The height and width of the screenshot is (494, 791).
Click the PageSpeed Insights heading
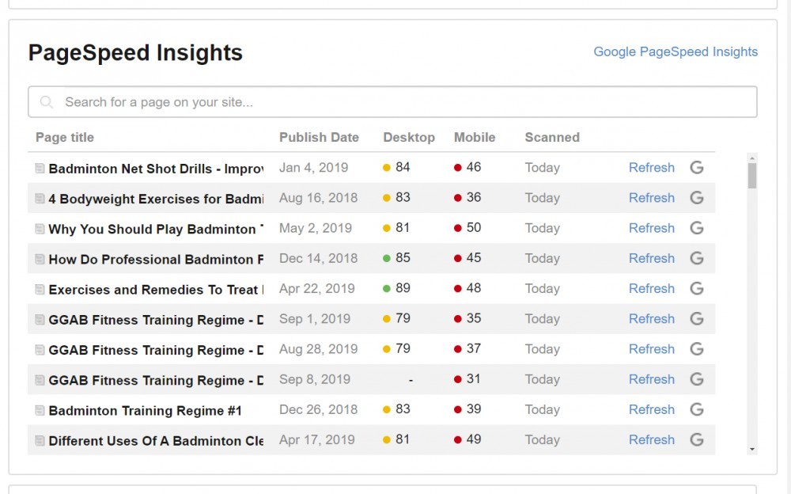[135, 53]
